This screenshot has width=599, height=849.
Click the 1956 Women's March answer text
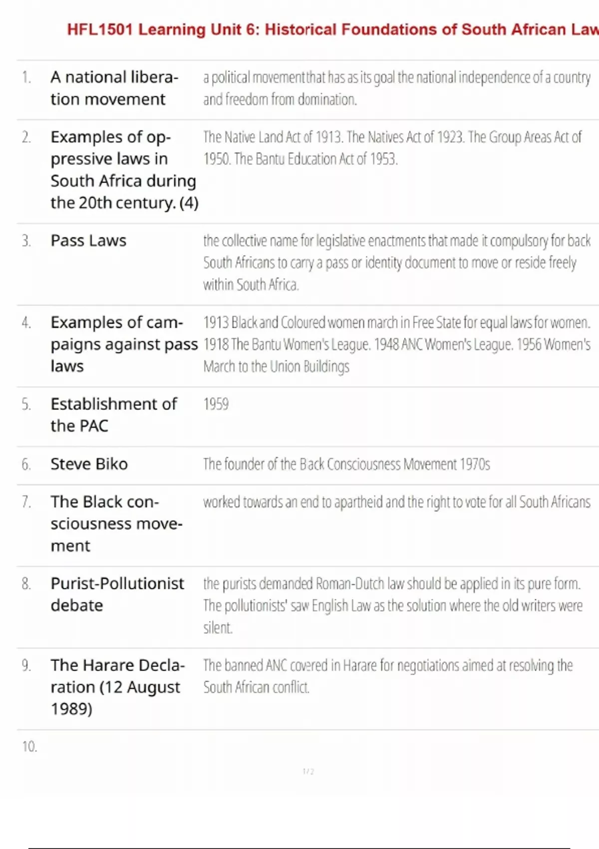point(397,344)
